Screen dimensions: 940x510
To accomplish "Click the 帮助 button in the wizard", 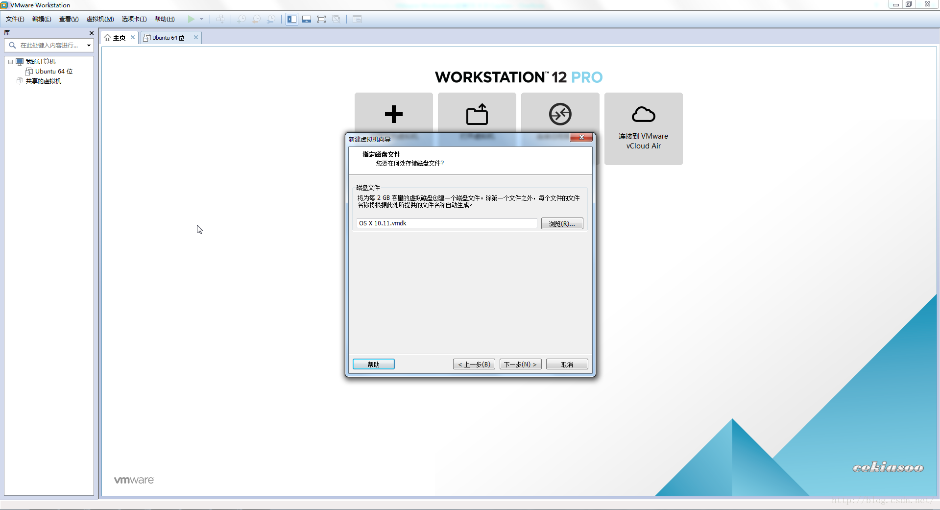I will (x=374, y=364).
